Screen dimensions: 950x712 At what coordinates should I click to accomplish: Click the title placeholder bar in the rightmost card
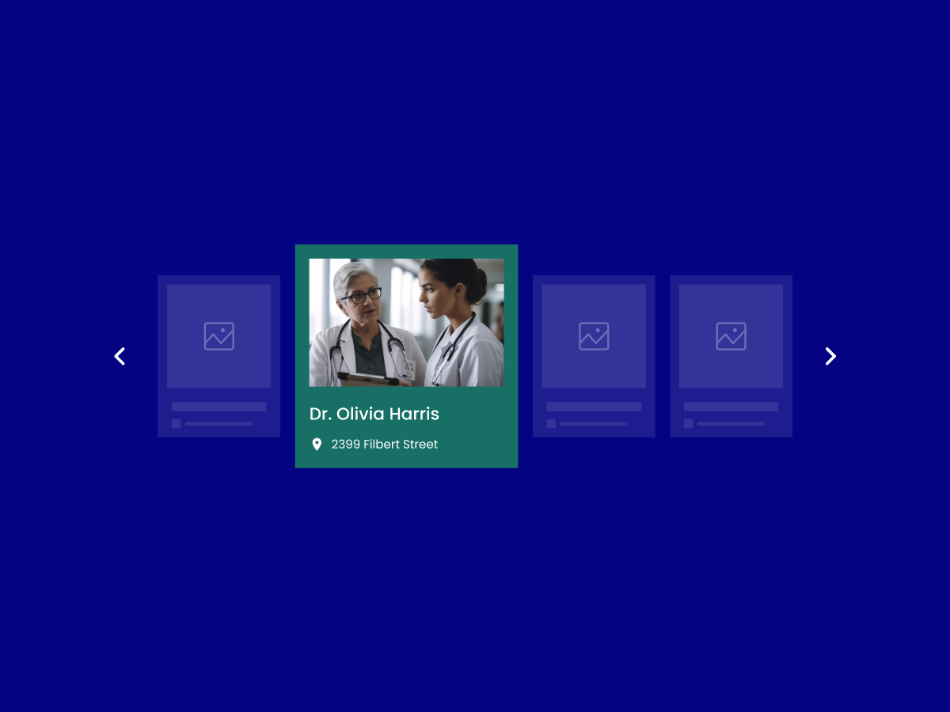pyautogui.click(x=731, y=407)
